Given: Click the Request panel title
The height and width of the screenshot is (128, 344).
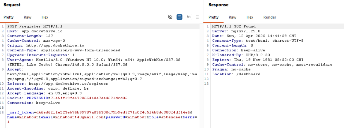Looking at the screenshot, I should [x=12, y=5].
